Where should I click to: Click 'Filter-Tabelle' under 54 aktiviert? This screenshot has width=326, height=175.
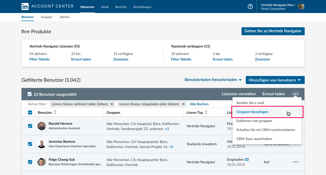[39, 59]
